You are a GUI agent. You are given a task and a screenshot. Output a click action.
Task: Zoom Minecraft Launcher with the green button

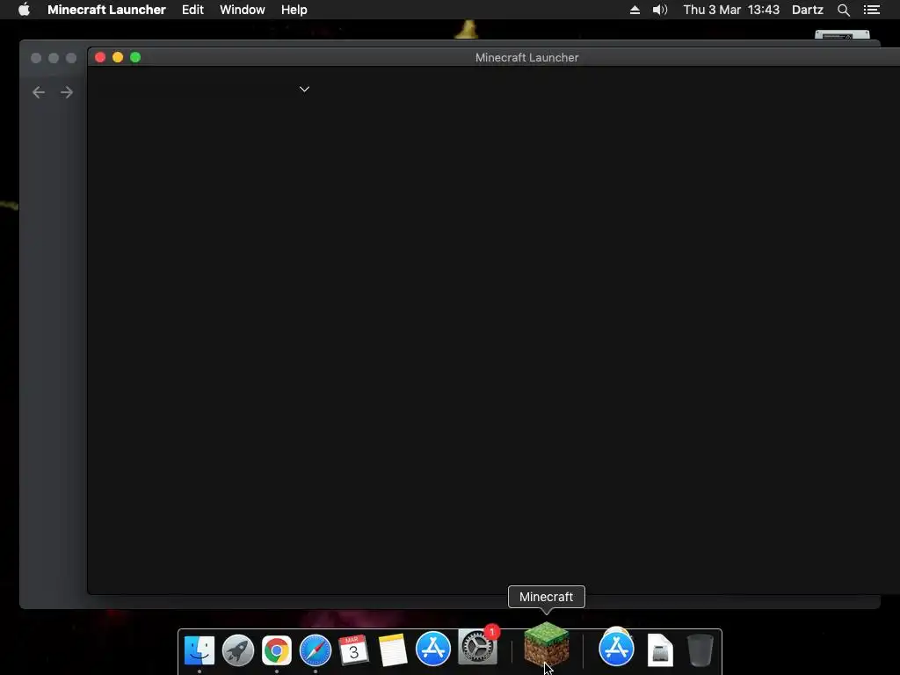[135, 57]
